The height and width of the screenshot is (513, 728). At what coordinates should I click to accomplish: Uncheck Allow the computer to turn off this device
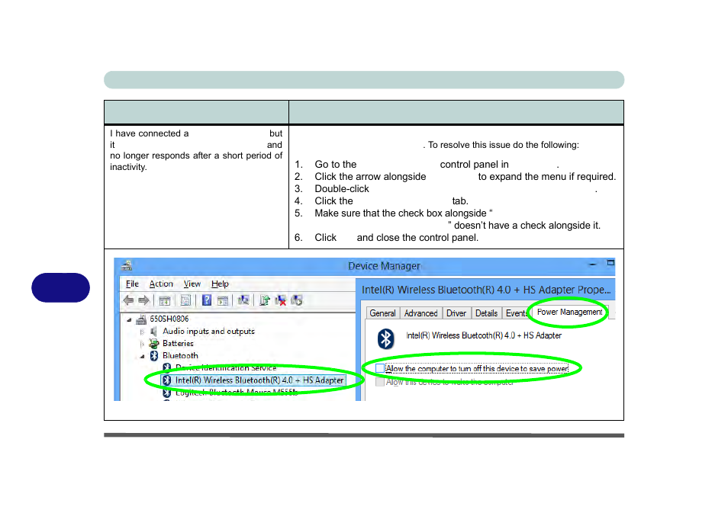(380, 368)
